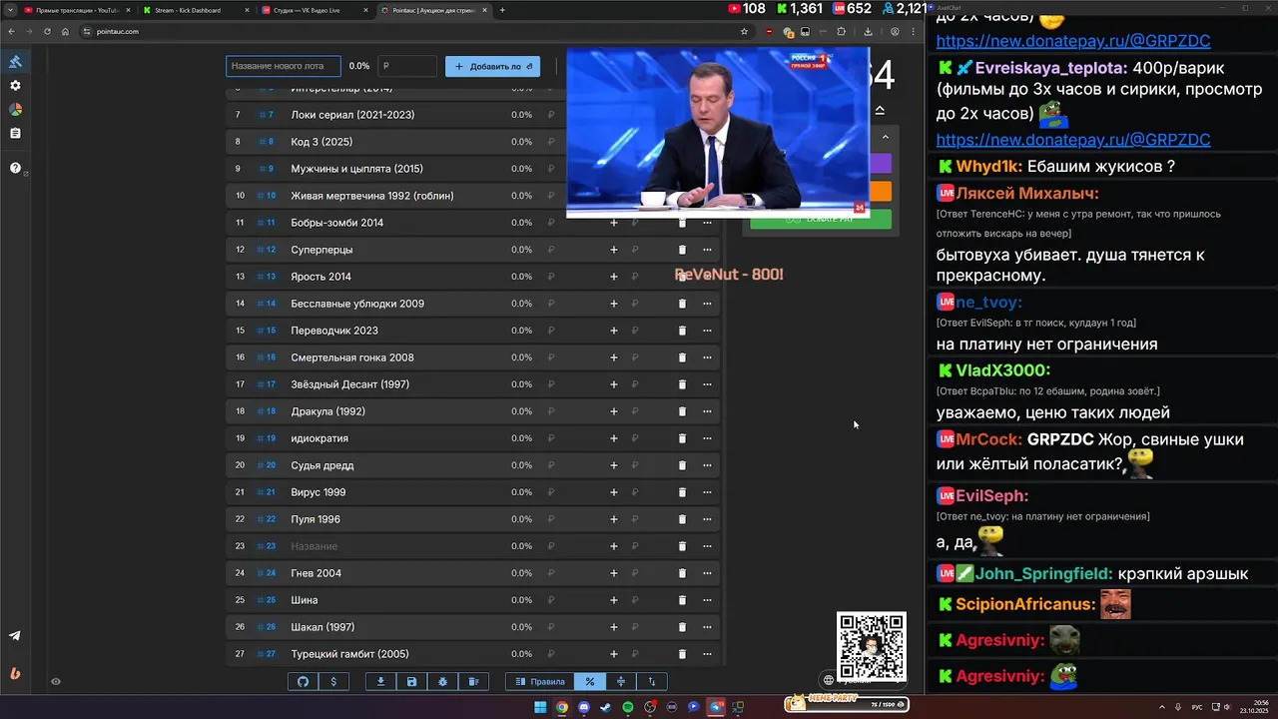
Task: Focus the Название нового лота field
Action: point(284,66)
